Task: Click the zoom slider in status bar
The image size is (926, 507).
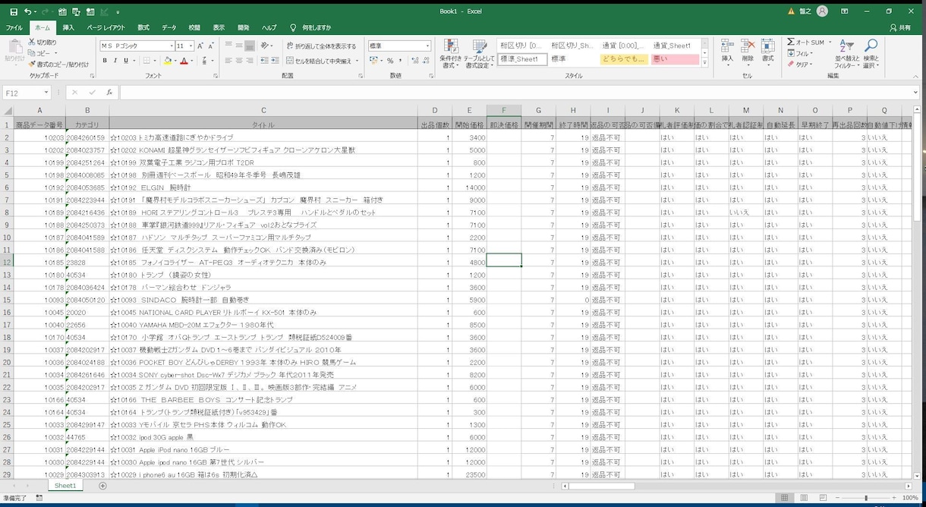Action: [x=866, y=498]
